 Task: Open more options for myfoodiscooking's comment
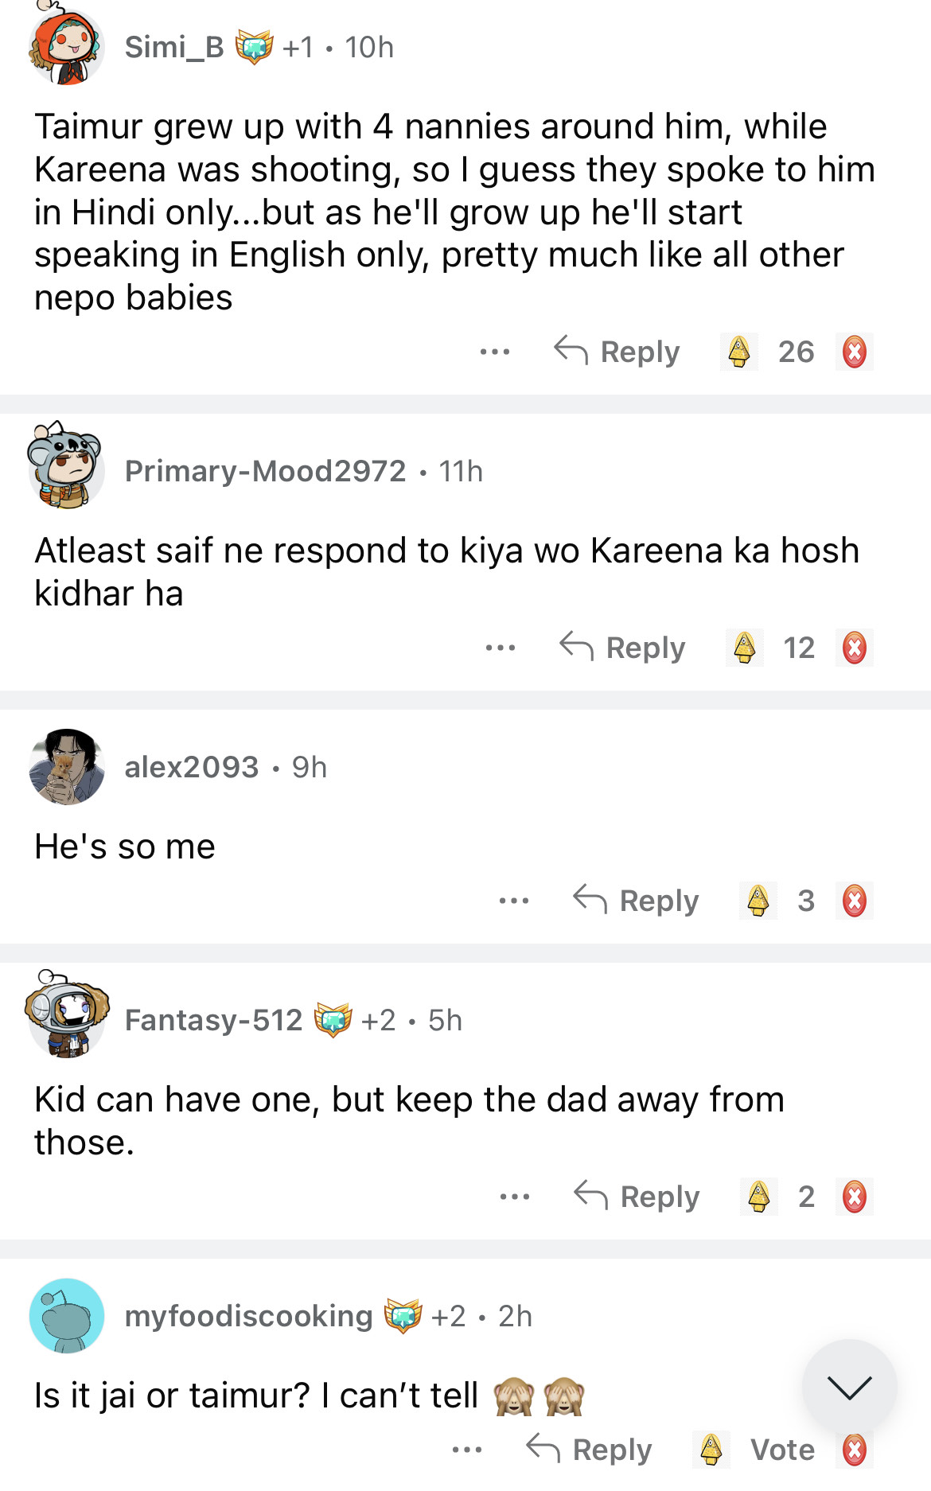(x=467, y=1450)
